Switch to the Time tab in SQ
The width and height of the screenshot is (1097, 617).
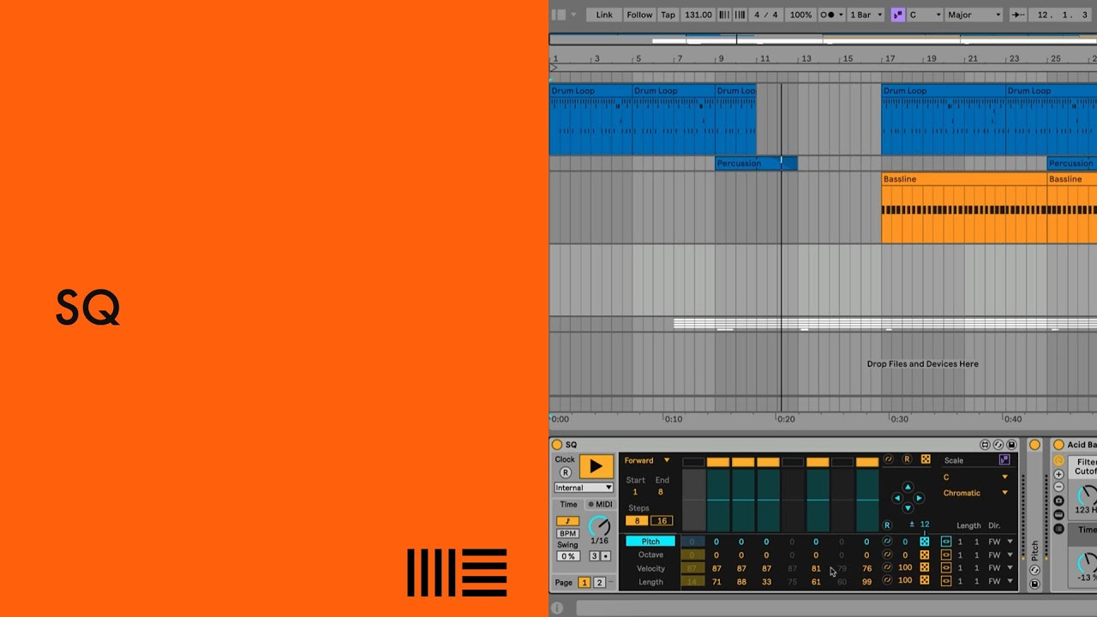click(568, 504)
